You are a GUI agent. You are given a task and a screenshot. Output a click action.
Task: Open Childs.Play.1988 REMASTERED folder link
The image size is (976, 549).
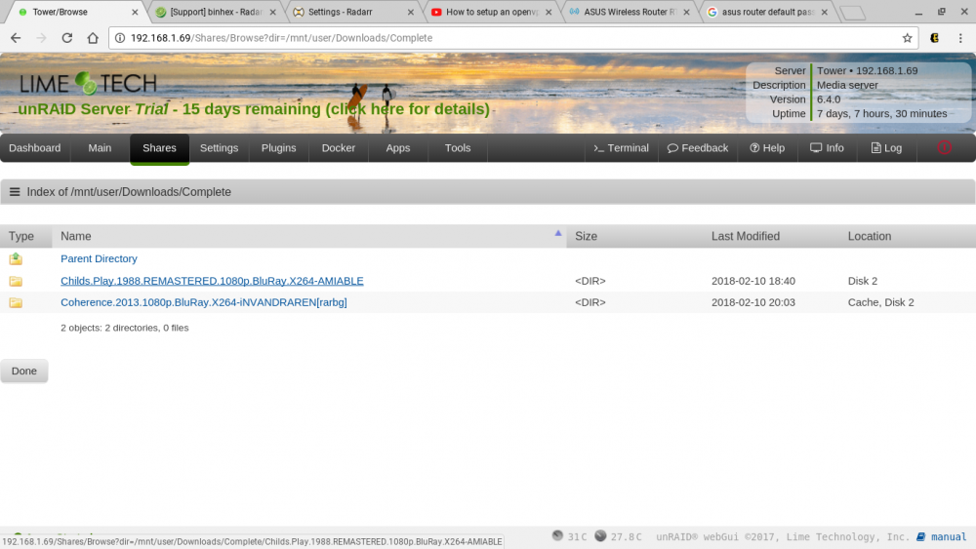point(212,281)
